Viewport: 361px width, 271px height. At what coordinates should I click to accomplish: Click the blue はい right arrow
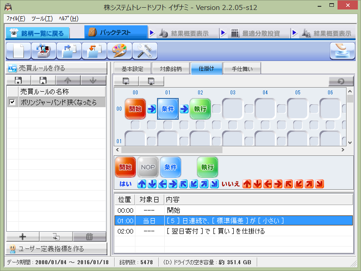click(173, 184)
